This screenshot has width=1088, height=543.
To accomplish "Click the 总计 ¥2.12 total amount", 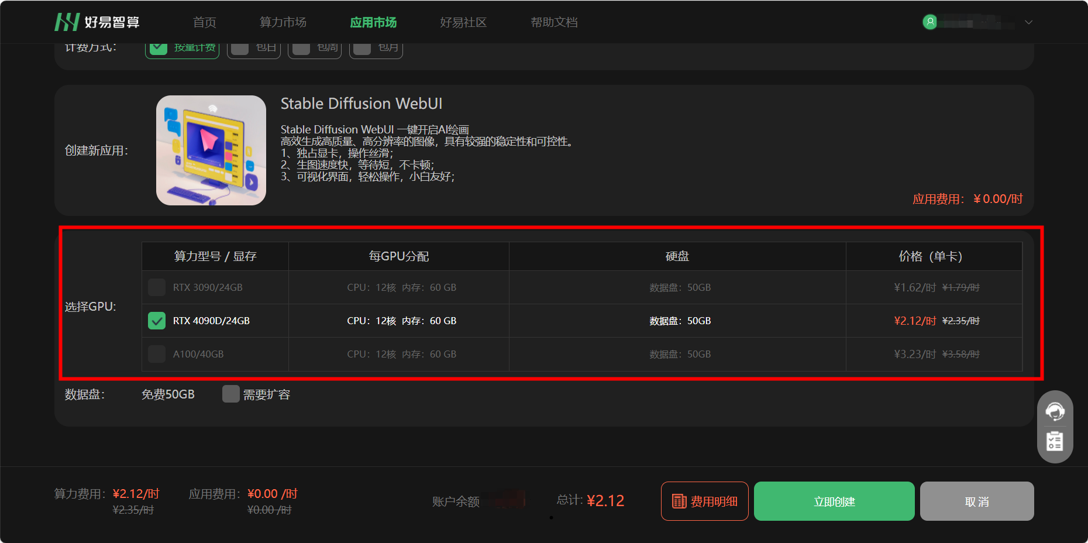I will pyautogui.click(x=590, y=500).
